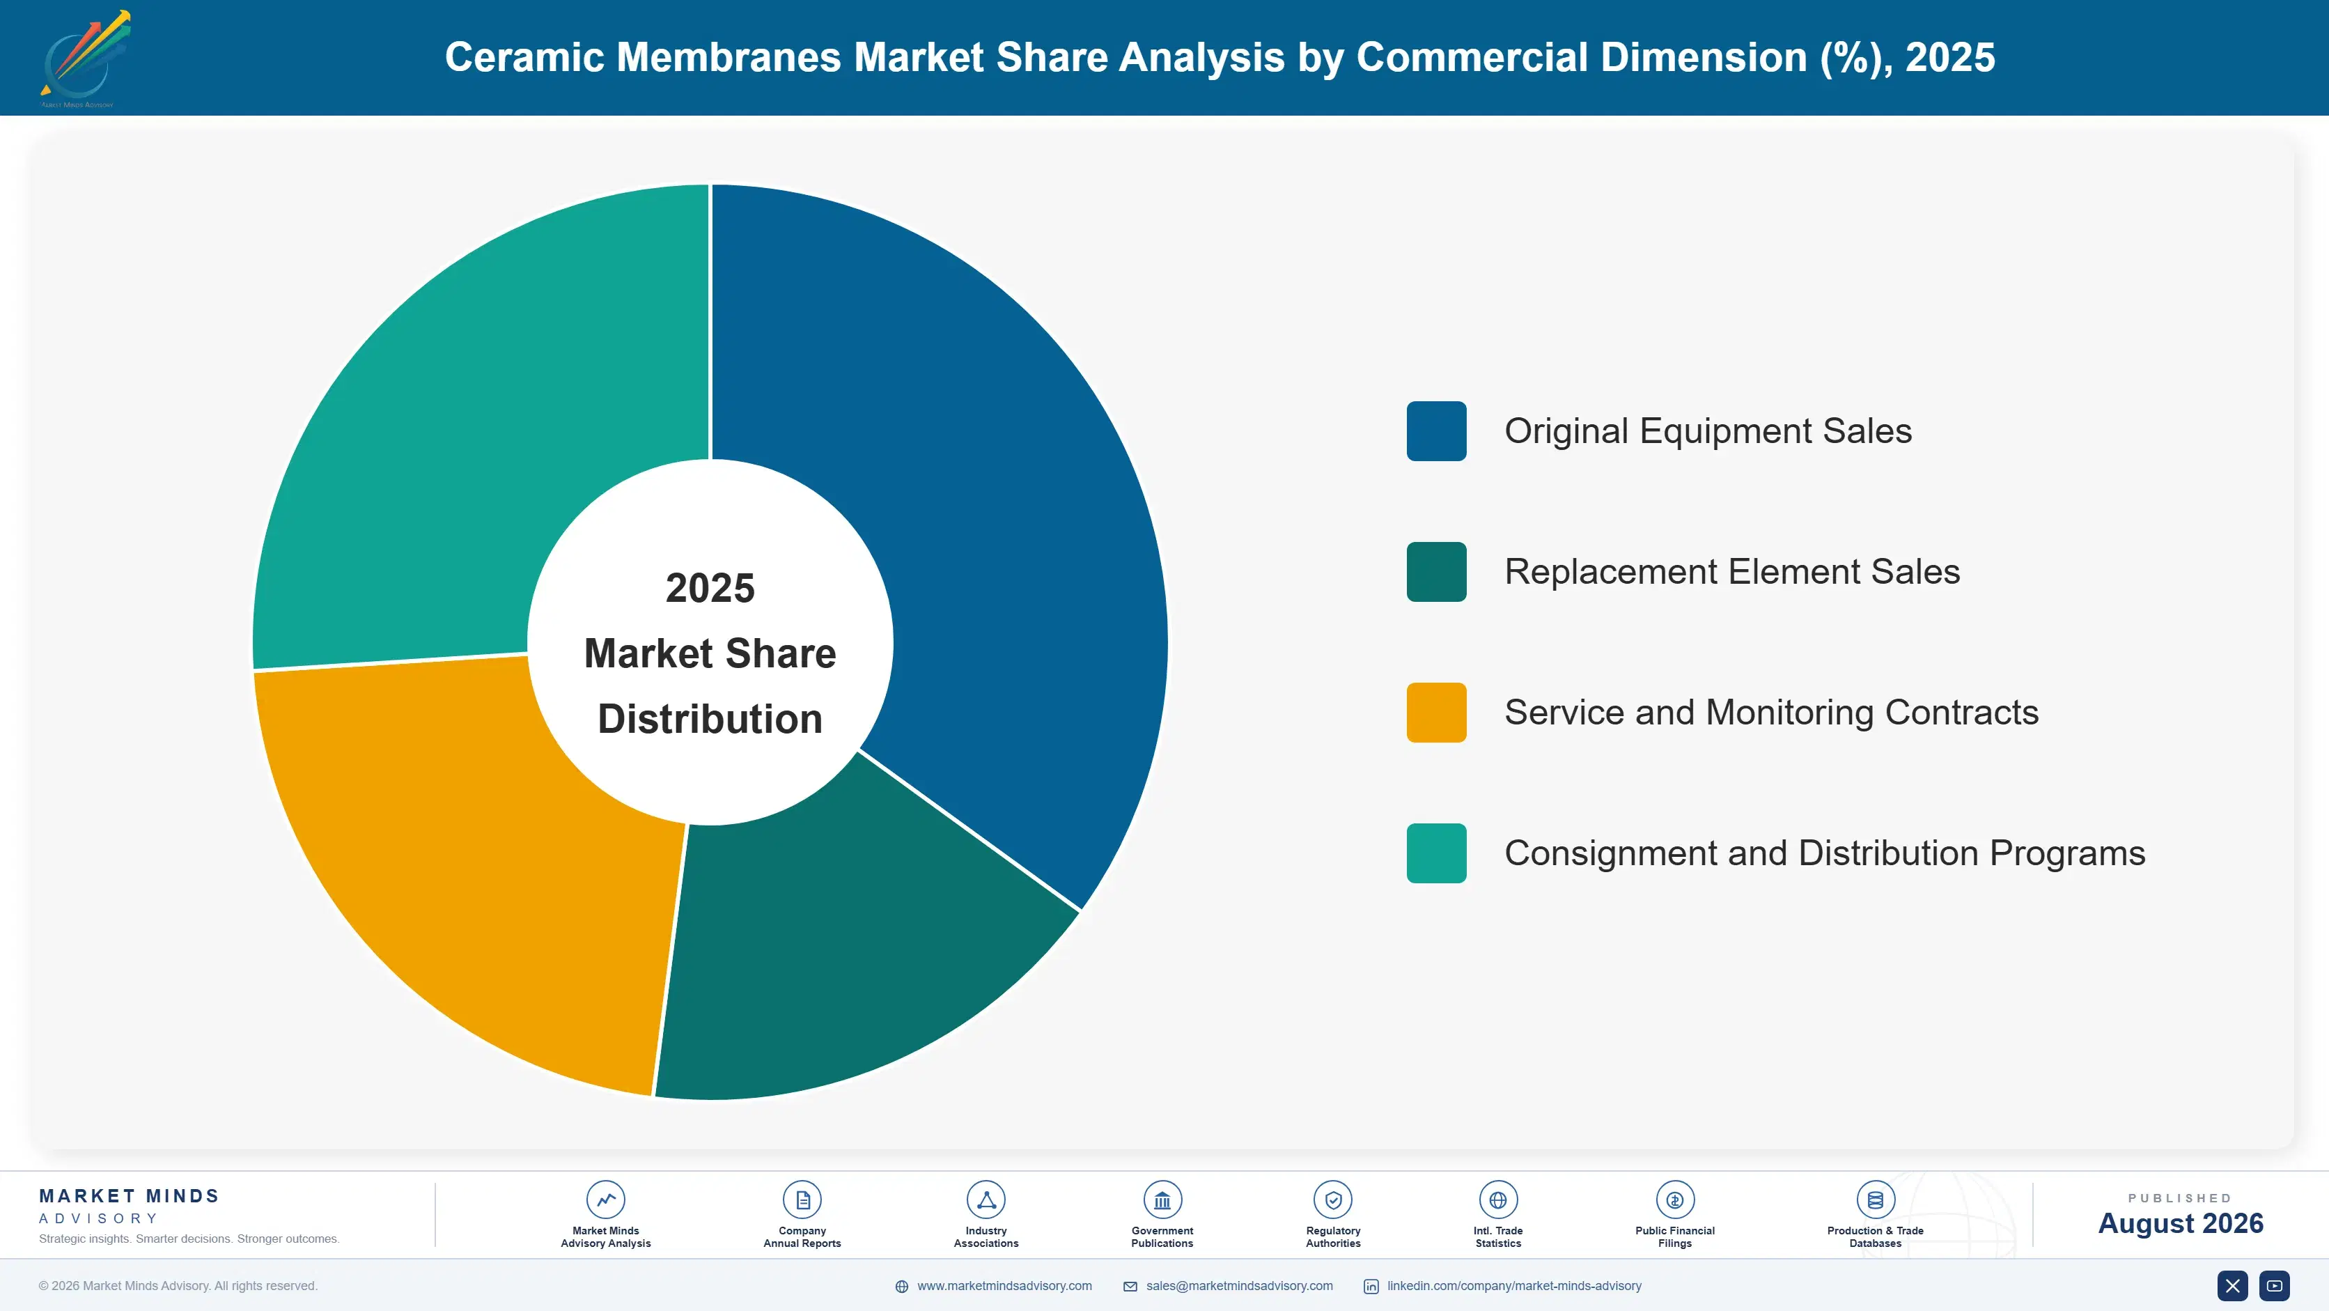Select the Industry Associations icon
Viewport: 2329px width, 1311px height.
[986, 1200]
